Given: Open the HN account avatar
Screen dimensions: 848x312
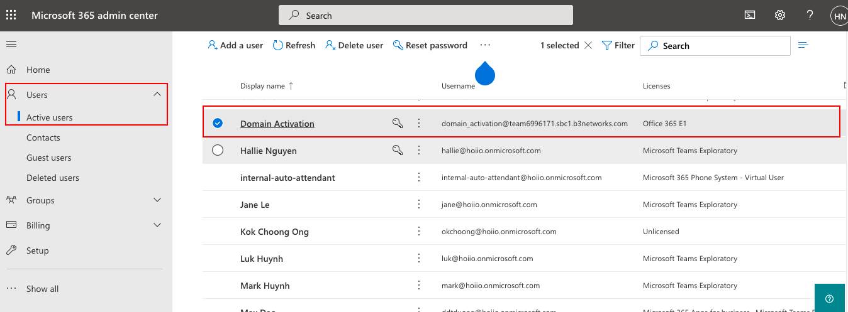Looking at the screenshot, I should coord(840,16).
